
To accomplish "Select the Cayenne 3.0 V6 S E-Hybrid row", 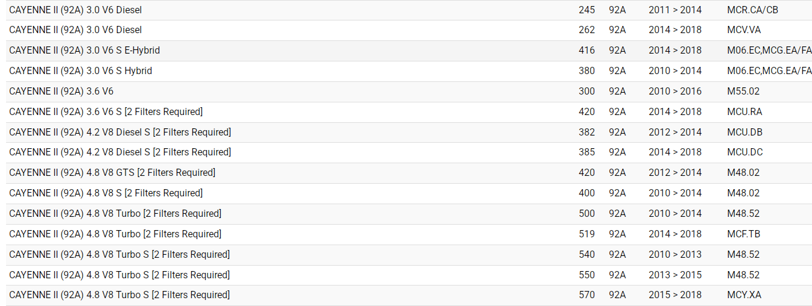I will 84,51.
